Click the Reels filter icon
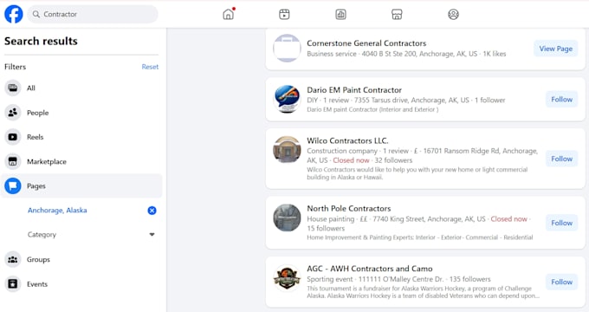The height and width of the screenshot is (312, 589). tap(13, 137)
